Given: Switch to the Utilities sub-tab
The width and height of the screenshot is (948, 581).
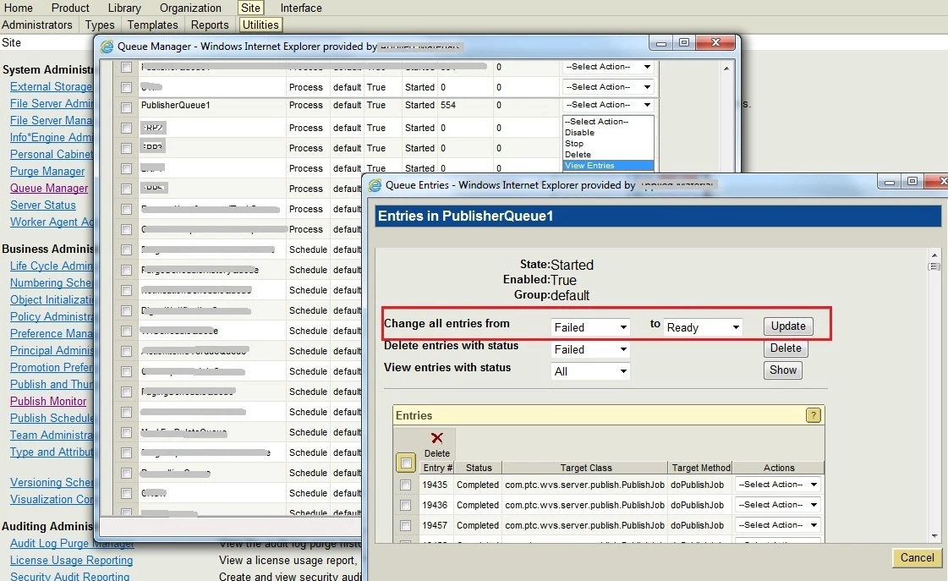Looking at the screenshot, I should pyautogui.click(x=260, y=25).
